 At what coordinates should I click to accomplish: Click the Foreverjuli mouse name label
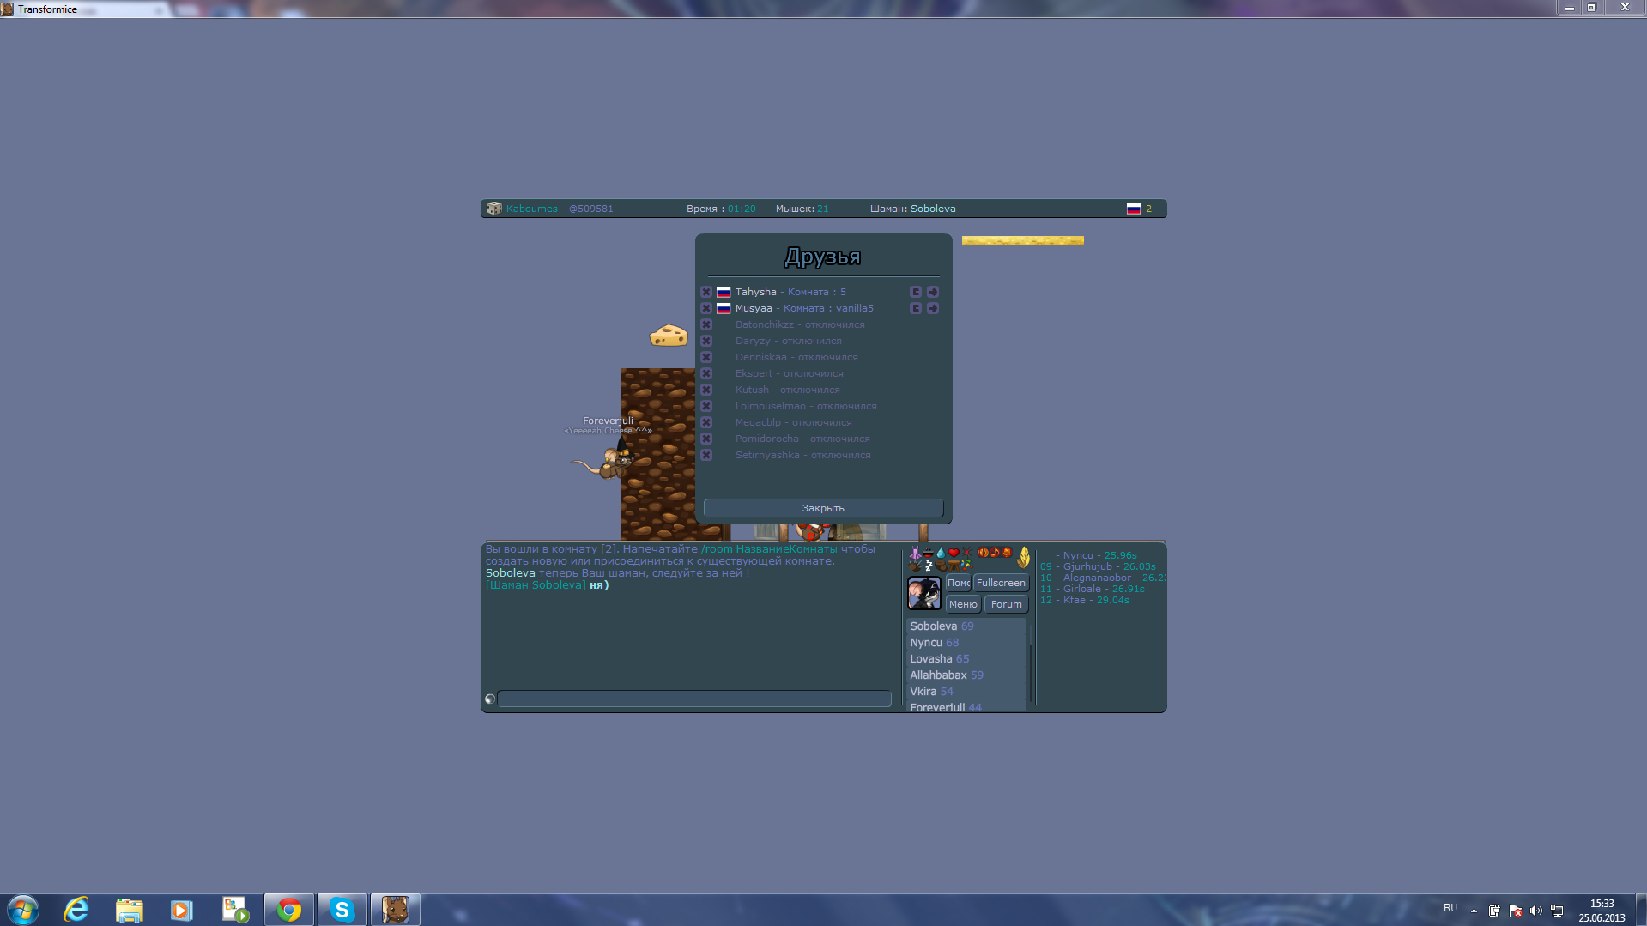[608, 421]
